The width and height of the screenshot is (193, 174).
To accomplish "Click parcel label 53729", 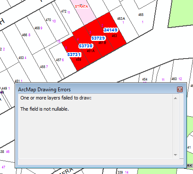I will (x=98, y=38).
